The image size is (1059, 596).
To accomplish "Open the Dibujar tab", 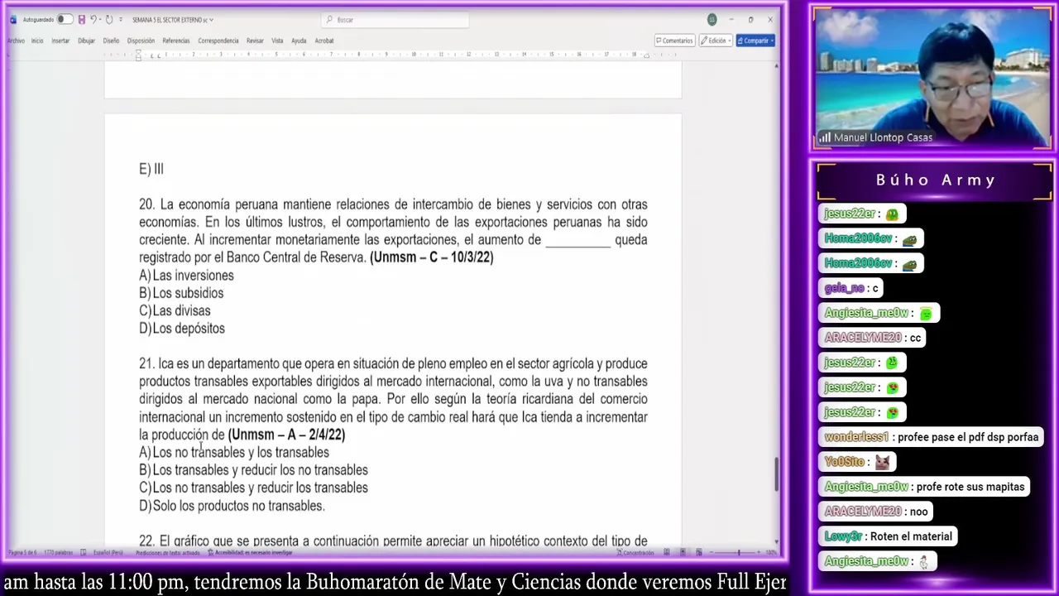I will (86, 41).
